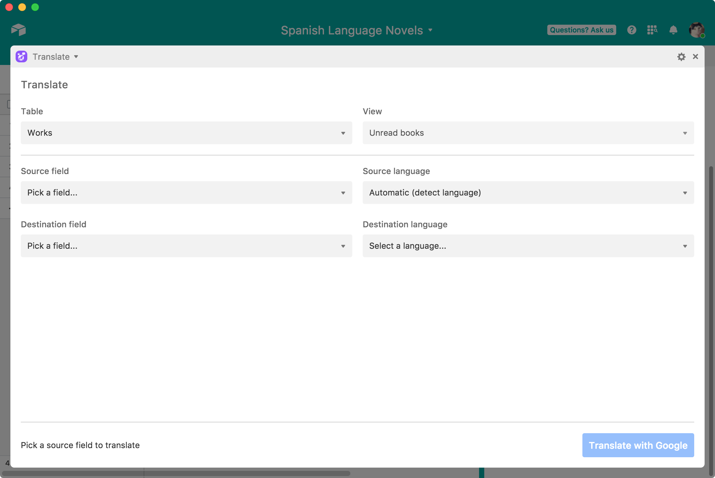Open the Translate block settings gear
This screenshot has width=715, height=478.
[x=681, y=57]
